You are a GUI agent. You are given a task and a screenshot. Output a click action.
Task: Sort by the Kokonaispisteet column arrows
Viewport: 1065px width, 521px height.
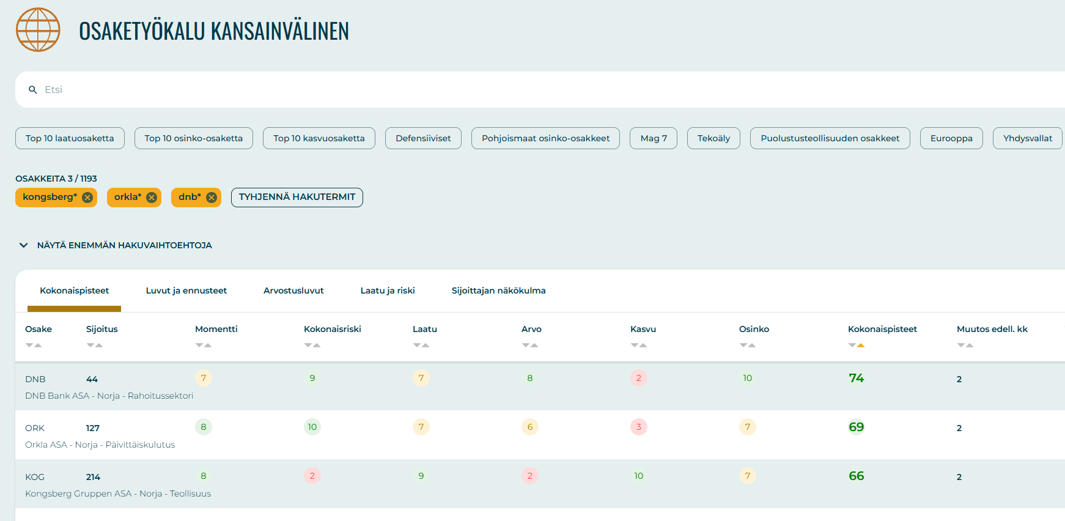pyautogui.click(x=857, y=345)
